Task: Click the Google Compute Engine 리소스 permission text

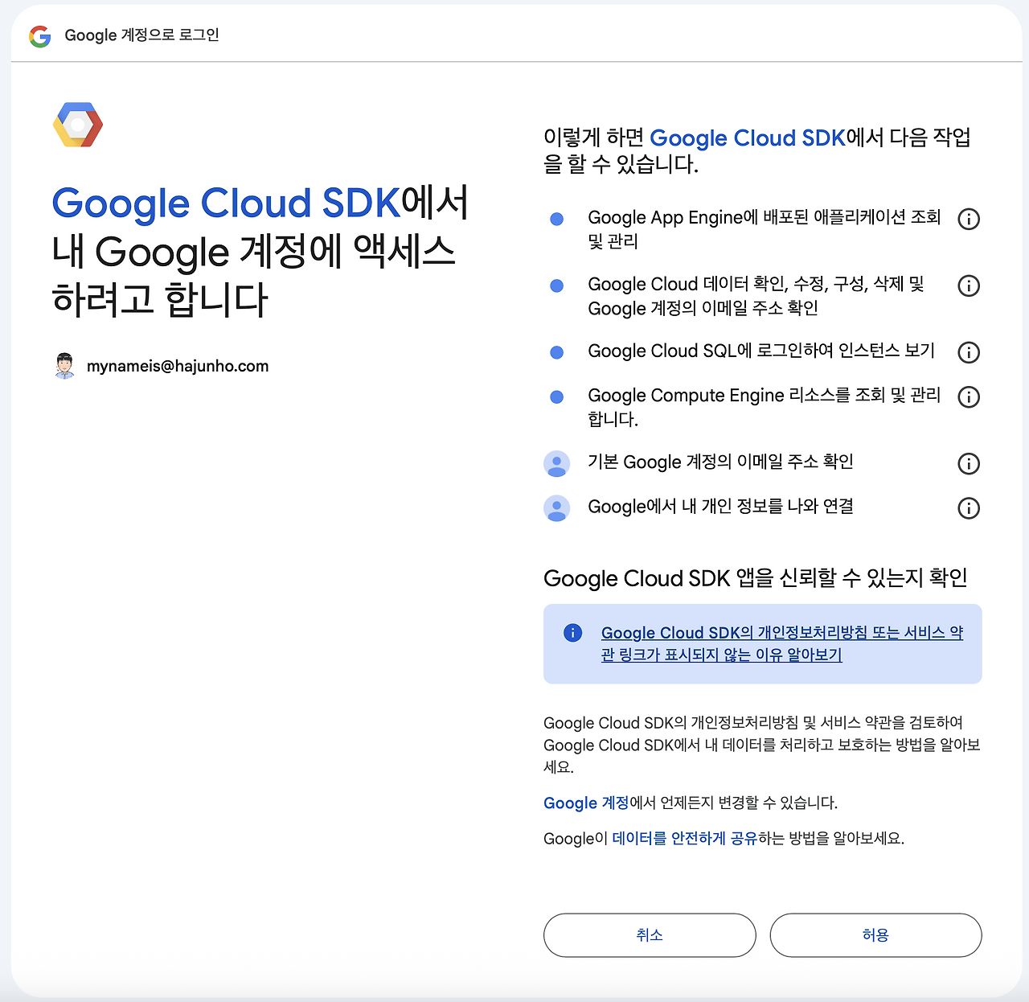Action: 765,407
